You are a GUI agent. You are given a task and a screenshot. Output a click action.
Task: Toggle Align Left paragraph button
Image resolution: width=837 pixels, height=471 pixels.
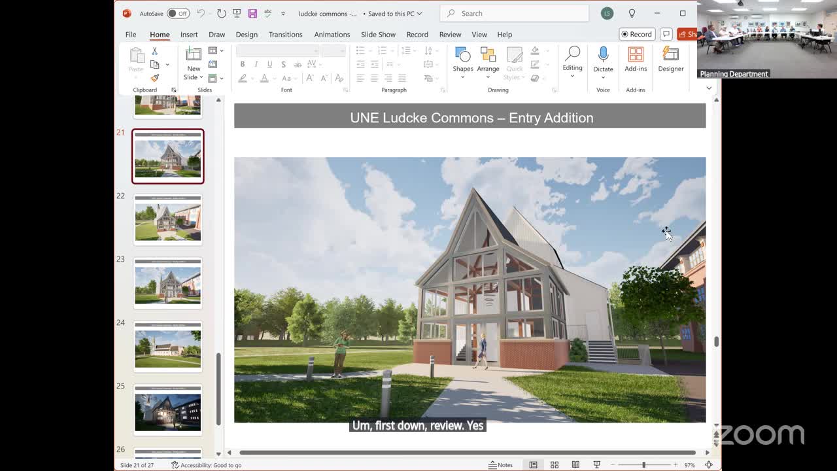360,78
